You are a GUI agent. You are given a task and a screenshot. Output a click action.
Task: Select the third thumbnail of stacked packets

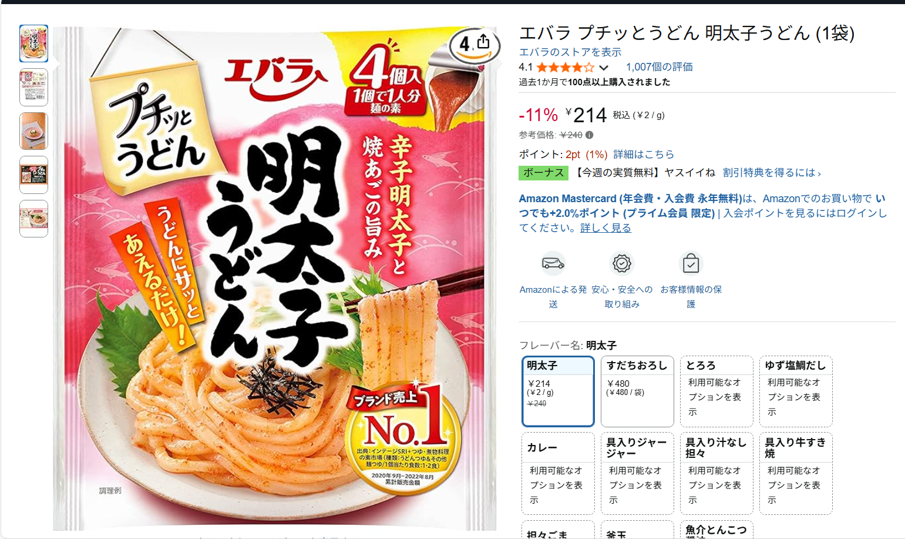click(x=33, y=131)
